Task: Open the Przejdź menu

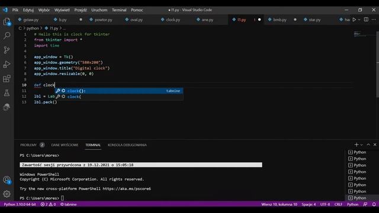Action: (x=81, y=10)
